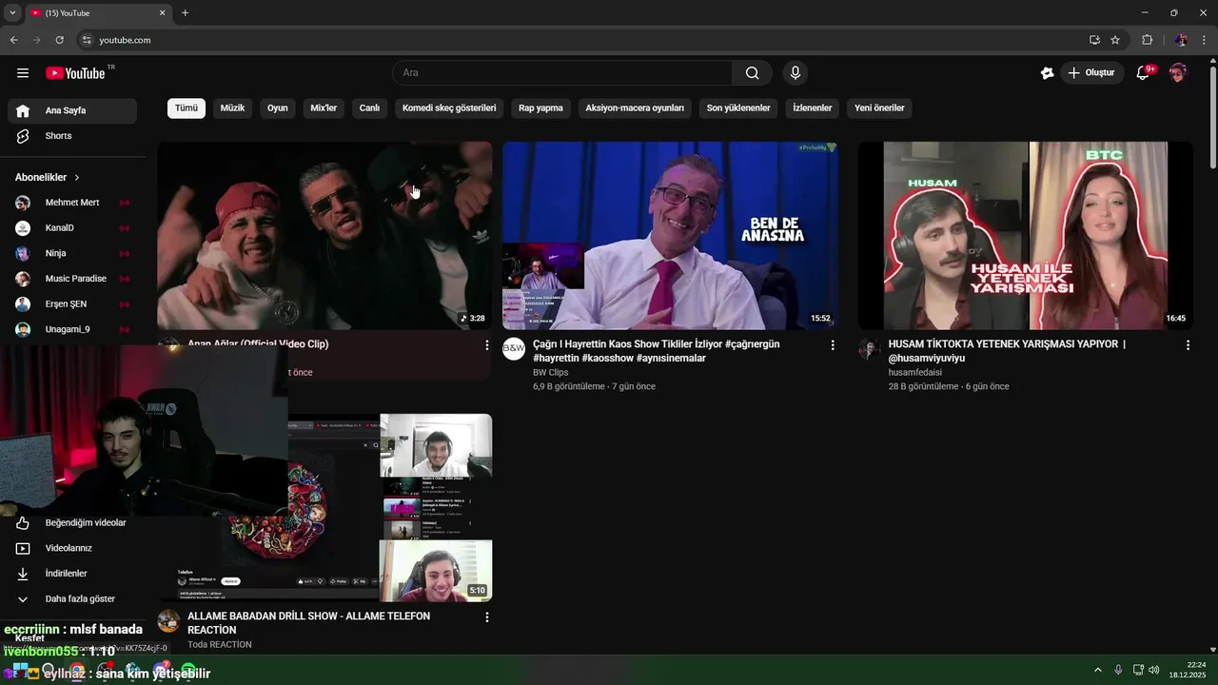Click the husamfedaisi channel name
Screen dimensions: 1218x685
[914, 373]
